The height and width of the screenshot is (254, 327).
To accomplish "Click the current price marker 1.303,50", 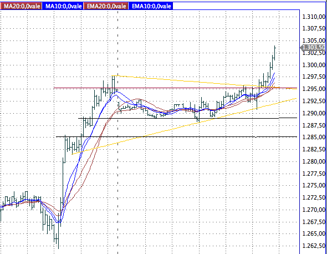I will [313, 48].
